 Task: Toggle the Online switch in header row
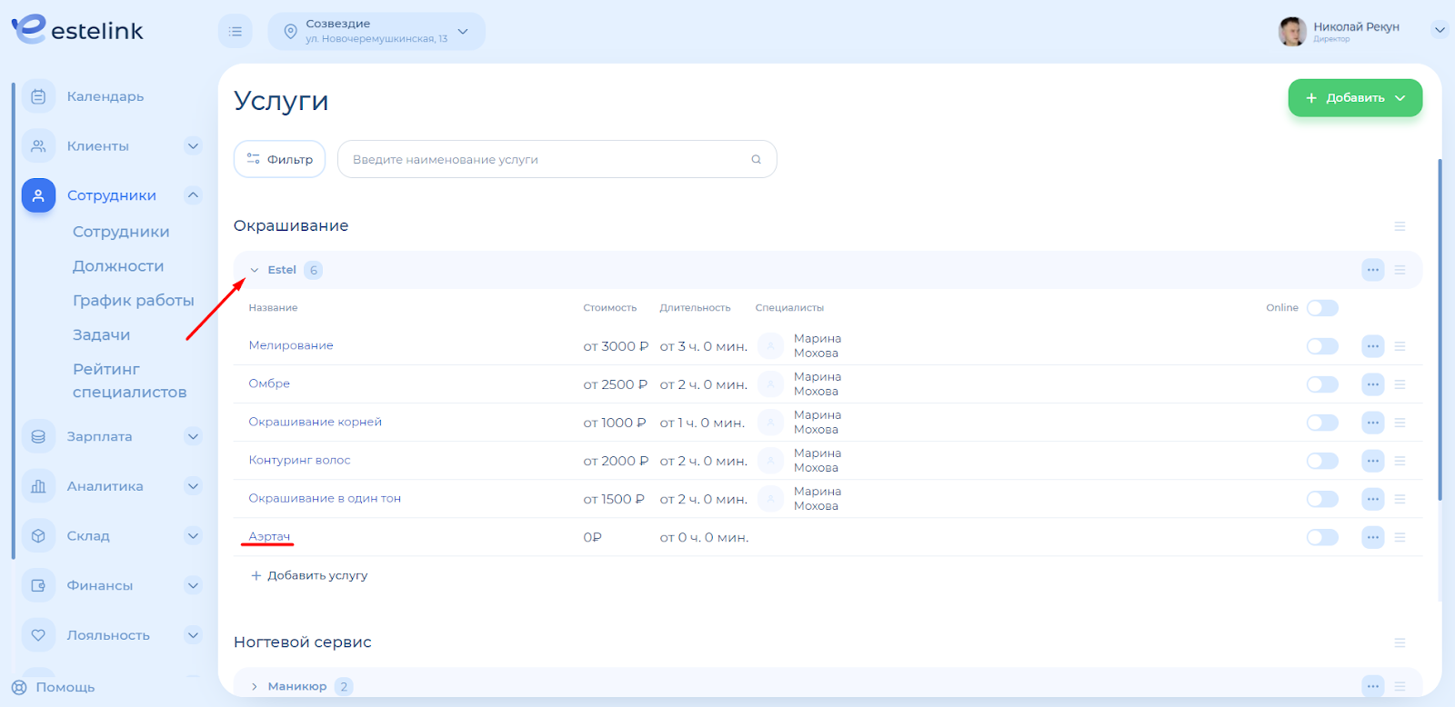click(1322, 308)
